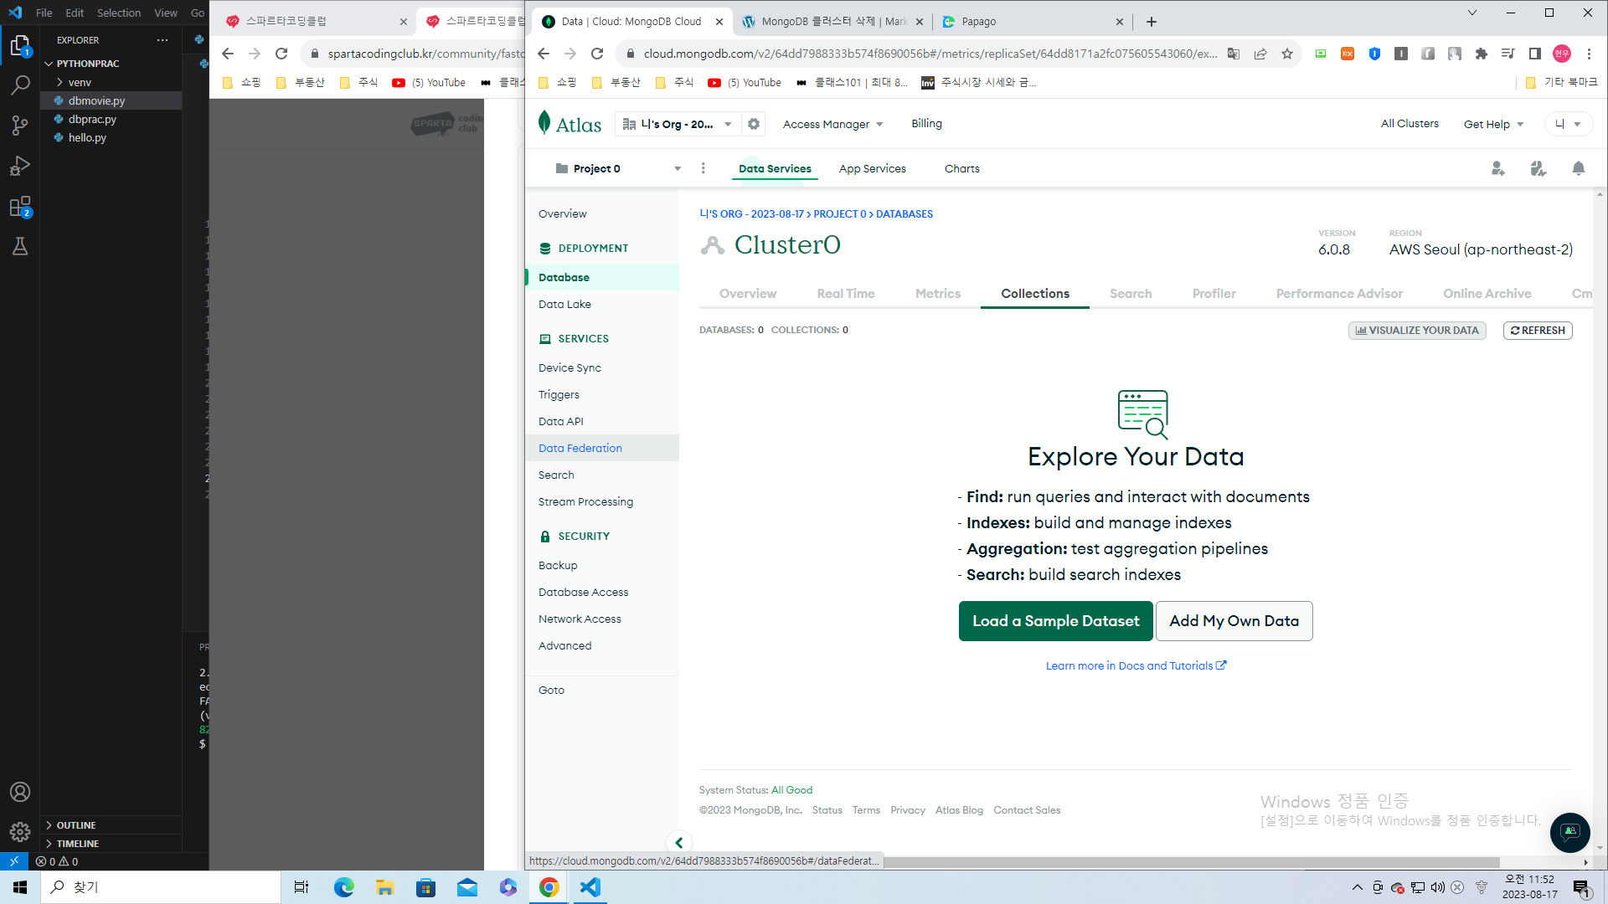The height and width of the screenshot is (904, 1608).
Task: Open Atlas support chat bubble
Action: 1570,832
